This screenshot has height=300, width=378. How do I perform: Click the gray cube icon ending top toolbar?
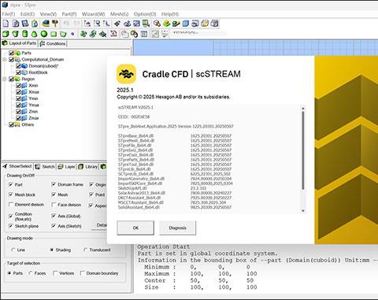click(214, 24)
